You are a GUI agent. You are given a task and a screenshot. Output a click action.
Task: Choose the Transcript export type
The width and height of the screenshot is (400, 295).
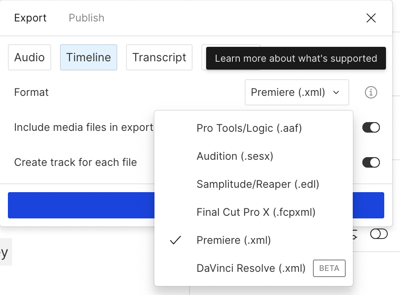159,57
